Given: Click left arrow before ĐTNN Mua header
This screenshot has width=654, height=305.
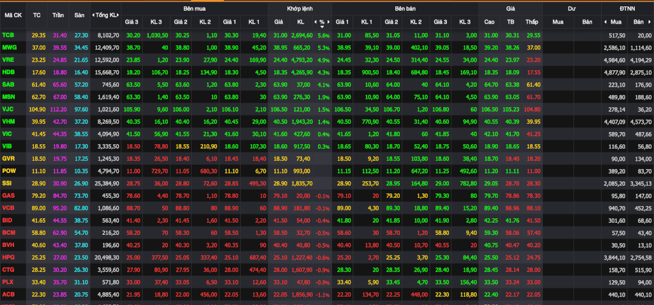Looking at the screenshot, I should (605, 22).
